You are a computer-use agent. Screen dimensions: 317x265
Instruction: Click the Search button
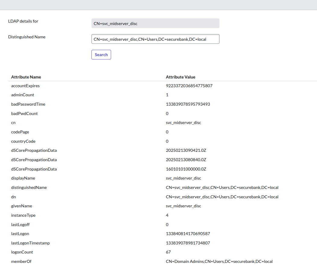tap(101, 54)
